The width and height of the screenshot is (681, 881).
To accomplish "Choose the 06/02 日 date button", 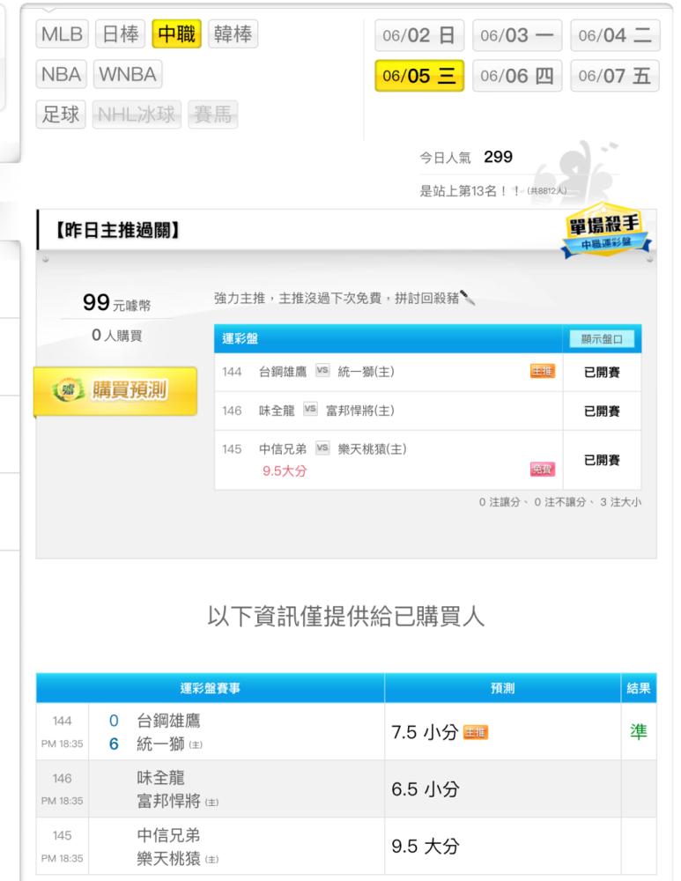I will 419,35.
